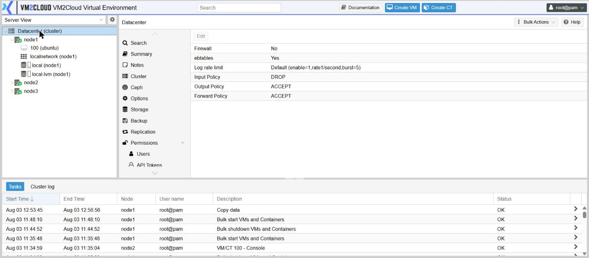Select 100 (ubuntu) in the resource tree
Screen dimensions: 589x258
[x=44, y=48]
